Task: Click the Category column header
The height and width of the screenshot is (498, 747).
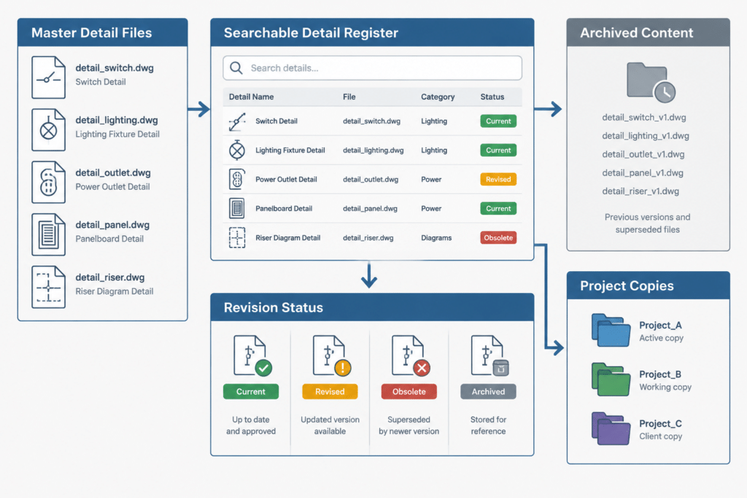Action: (438, 97)
